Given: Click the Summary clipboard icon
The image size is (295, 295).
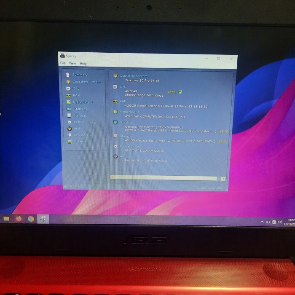Looking at the screenshot, I should point(68,75).
